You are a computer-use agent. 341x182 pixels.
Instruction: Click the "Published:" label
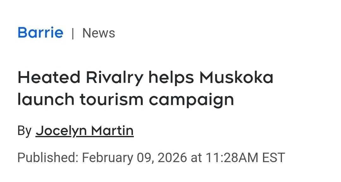(48, 157)
